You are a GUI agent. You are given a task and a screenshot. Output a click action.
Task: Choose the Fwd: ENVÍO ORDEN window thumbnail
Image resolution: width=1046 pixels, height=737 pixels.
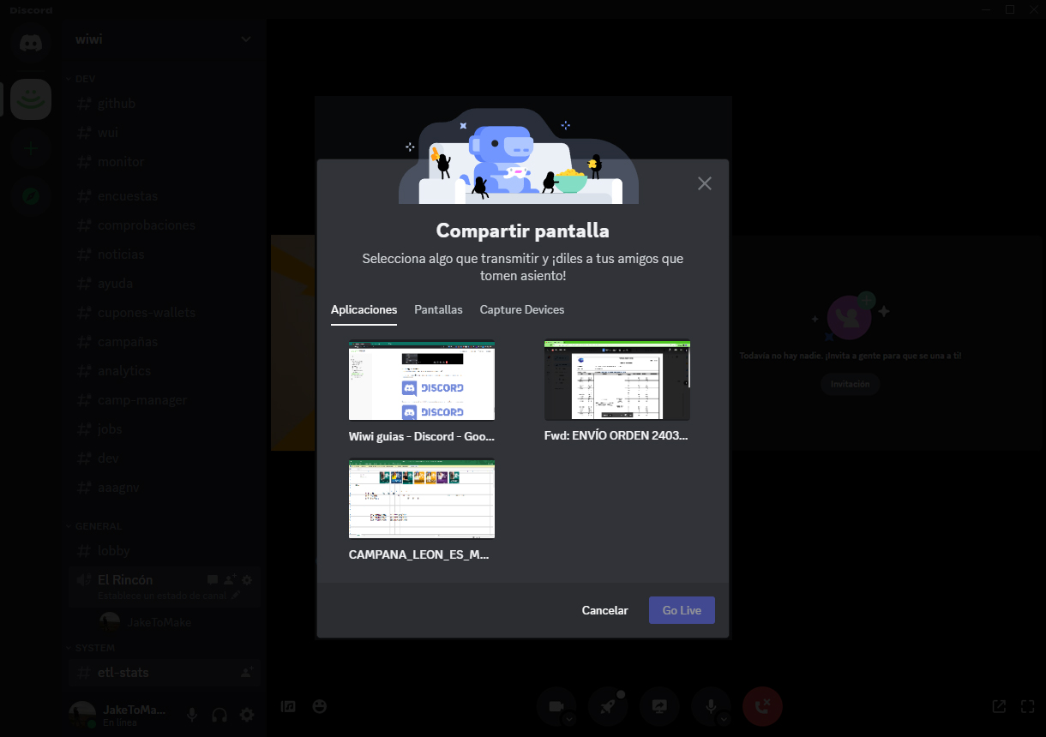coord(617,380)
